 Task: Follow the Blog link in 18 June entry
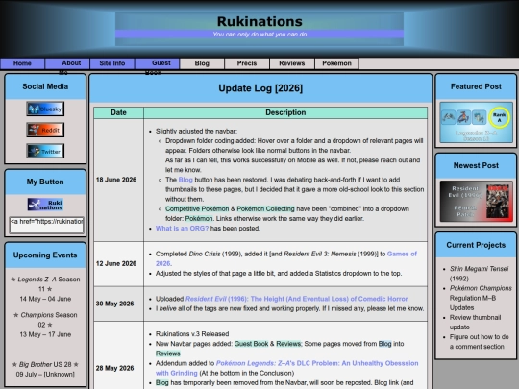[185, 180]
